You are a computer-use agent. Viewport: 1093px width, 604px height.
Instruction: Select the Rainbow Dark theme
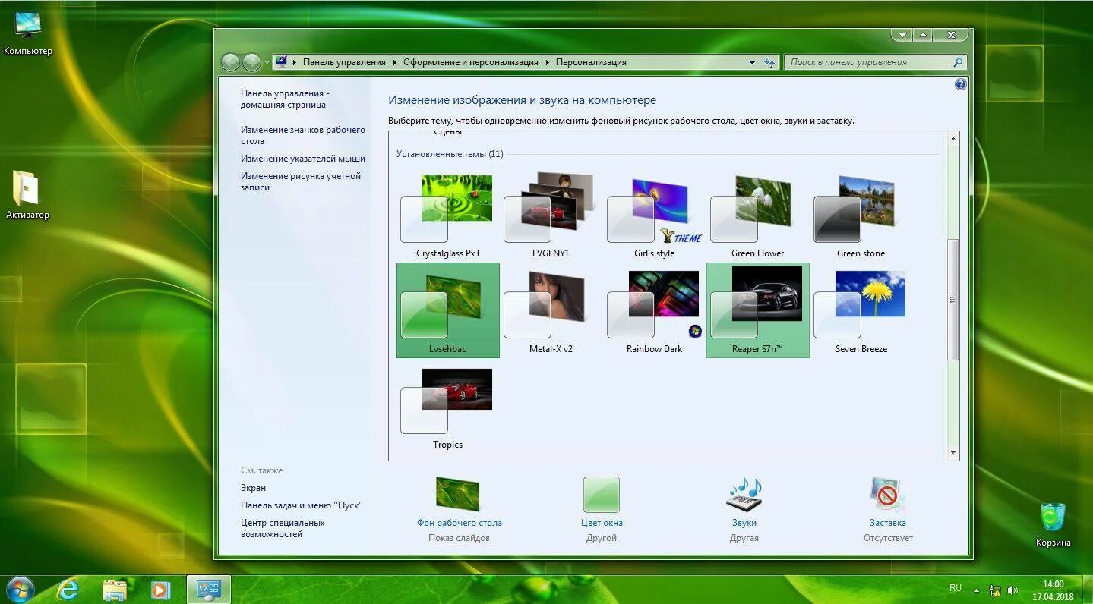[x=654, y=310]
